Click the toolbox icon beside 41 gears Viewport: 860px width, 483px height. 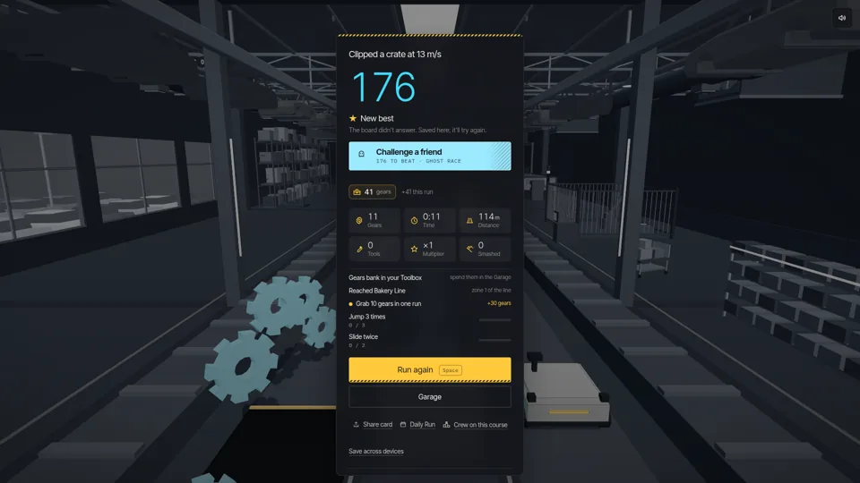point(357,191)
